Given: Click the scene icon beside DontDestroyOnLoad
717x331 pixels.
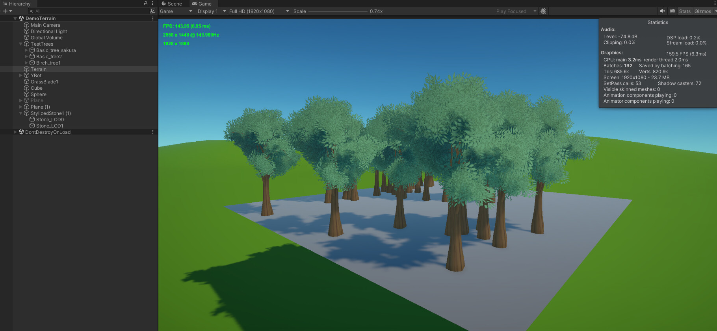Looking at the screenshot, I should 21,132.
